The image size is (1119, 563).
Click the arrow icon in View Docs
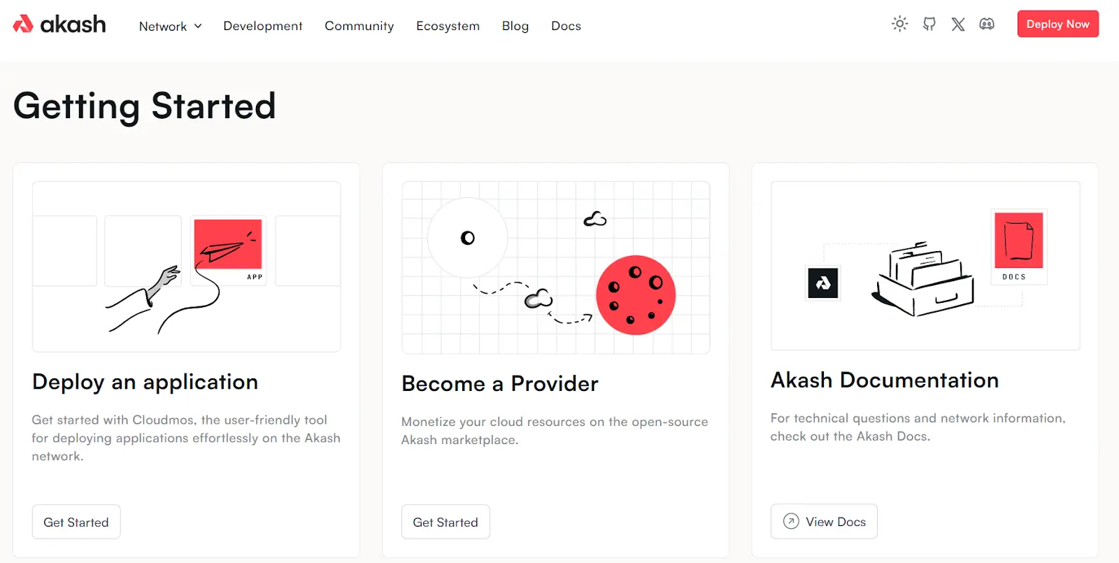(x=791, y=521)
